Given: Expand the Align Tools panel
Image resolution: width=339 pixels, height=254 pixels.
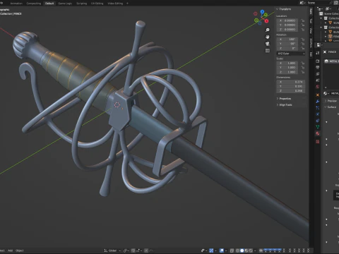Looking at the screenshot, I should point(284,104).
